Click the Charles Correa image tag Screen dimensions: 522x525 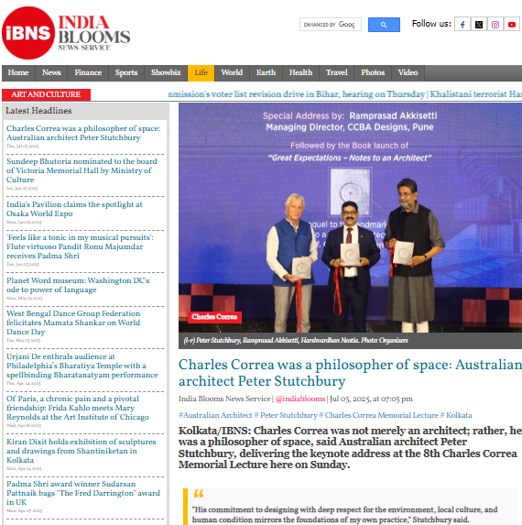(x=214, y=317)
